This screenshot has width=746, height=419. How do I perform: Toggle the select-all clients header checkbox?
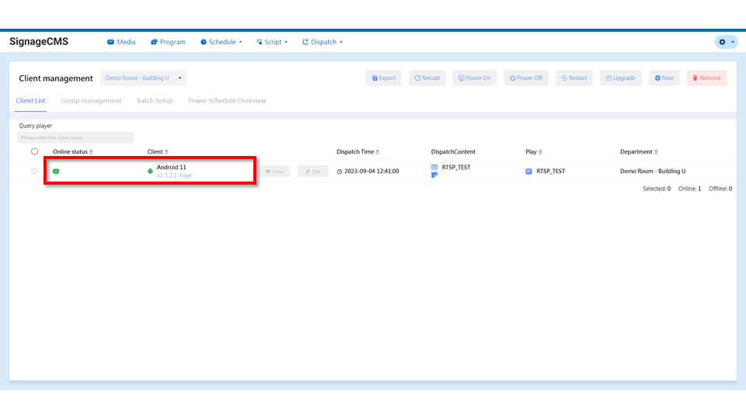coord(34,152)
